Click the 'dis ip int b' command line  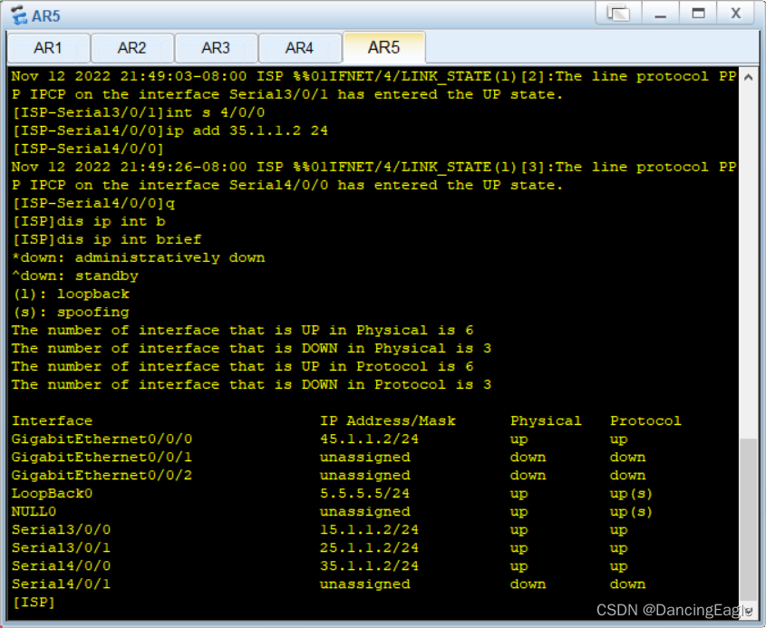tap(89, 221)
